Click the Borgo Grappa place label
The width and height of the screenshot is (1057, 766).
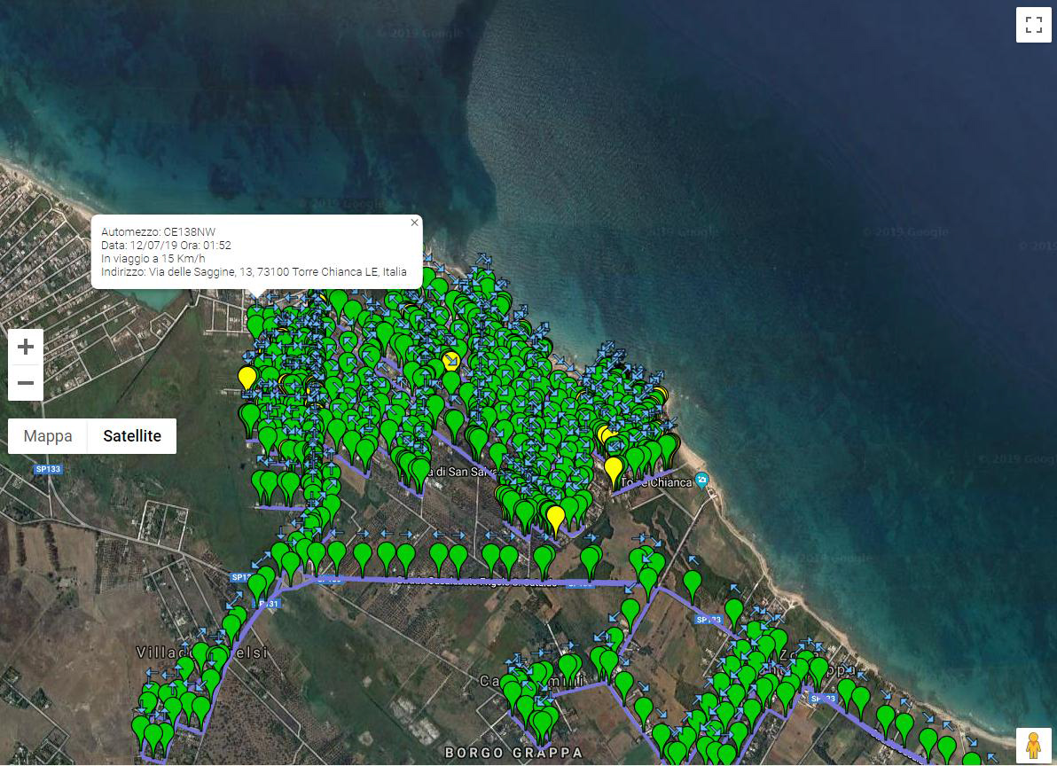click(513, 753)
